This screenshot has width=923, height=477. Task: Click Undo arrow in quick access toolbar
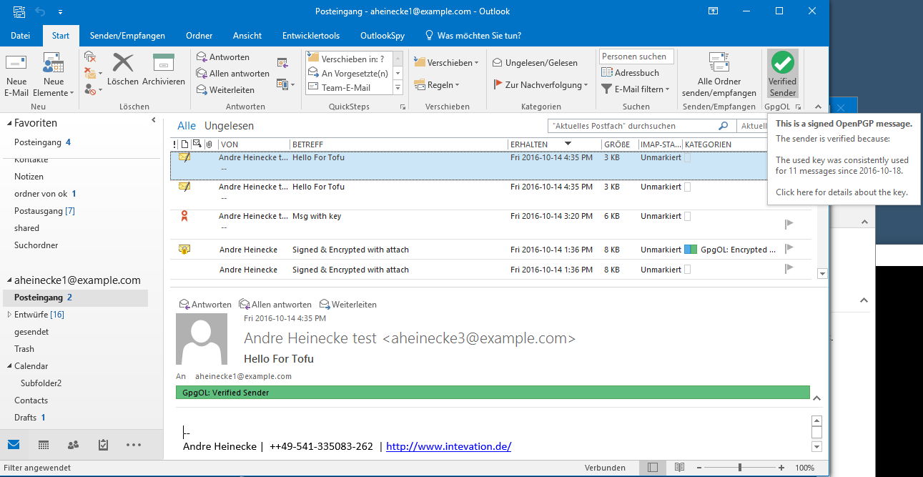click(40, 11)
